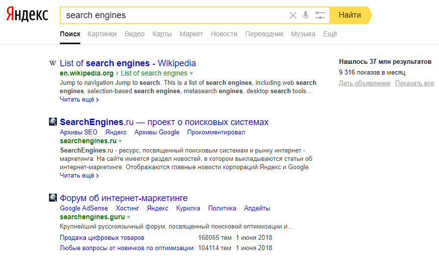The image size is (439, 256).
Task: Click 'List of search engines' breadcrumb link
Action: point(154,73)
